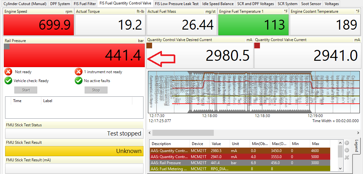Click the legend remove X icon
Screen dimensions: 363x174
point(347,157)
